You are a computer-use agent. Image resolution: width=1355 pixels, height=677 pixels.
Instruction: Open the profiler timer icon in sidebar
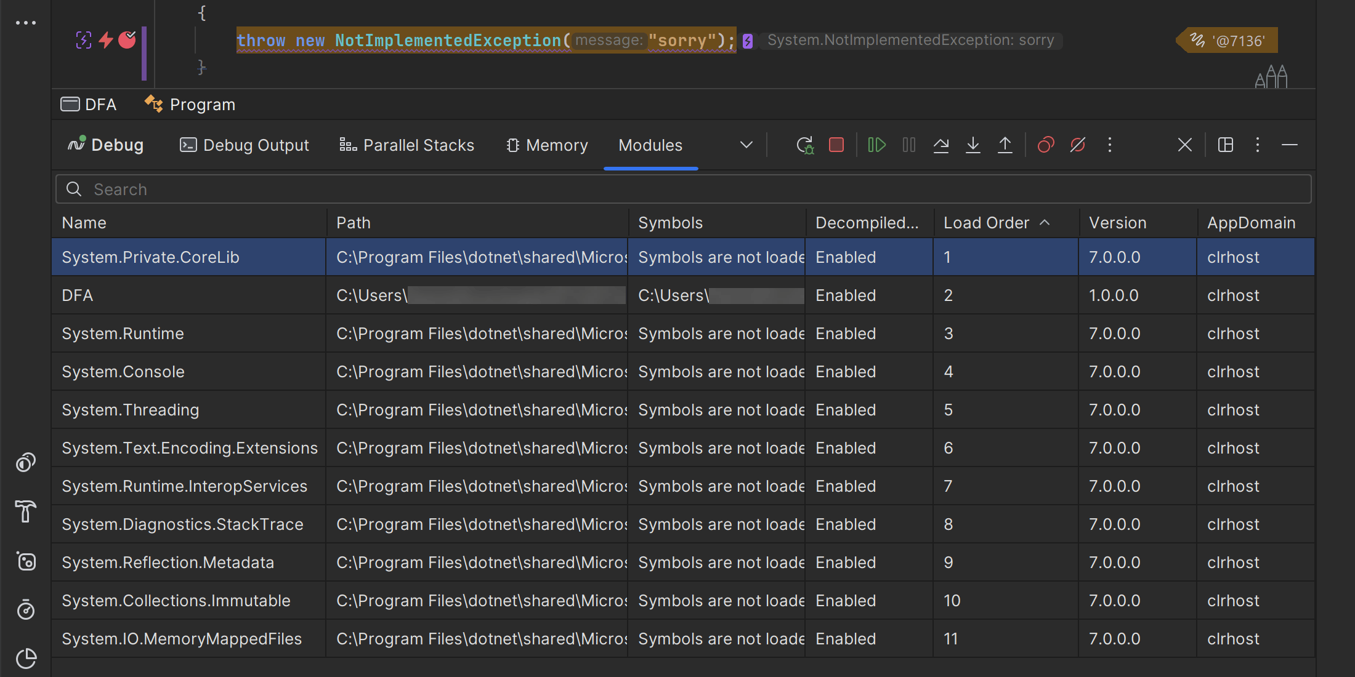(x=26, y=609)
